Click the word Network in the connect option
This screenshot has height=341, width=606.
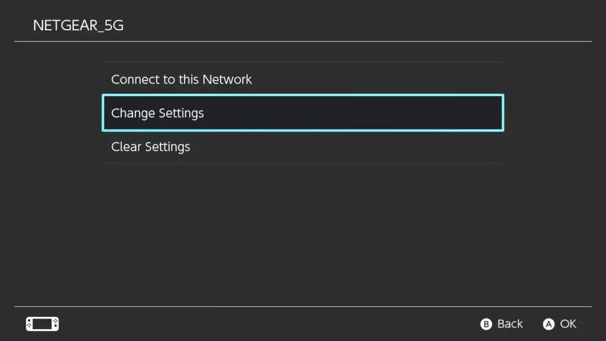227,80
